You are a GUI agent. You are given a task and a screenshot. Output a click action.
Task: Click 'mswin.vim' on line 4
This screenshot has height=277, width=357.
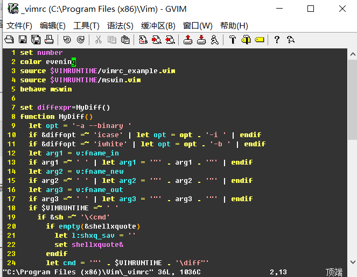121,80
